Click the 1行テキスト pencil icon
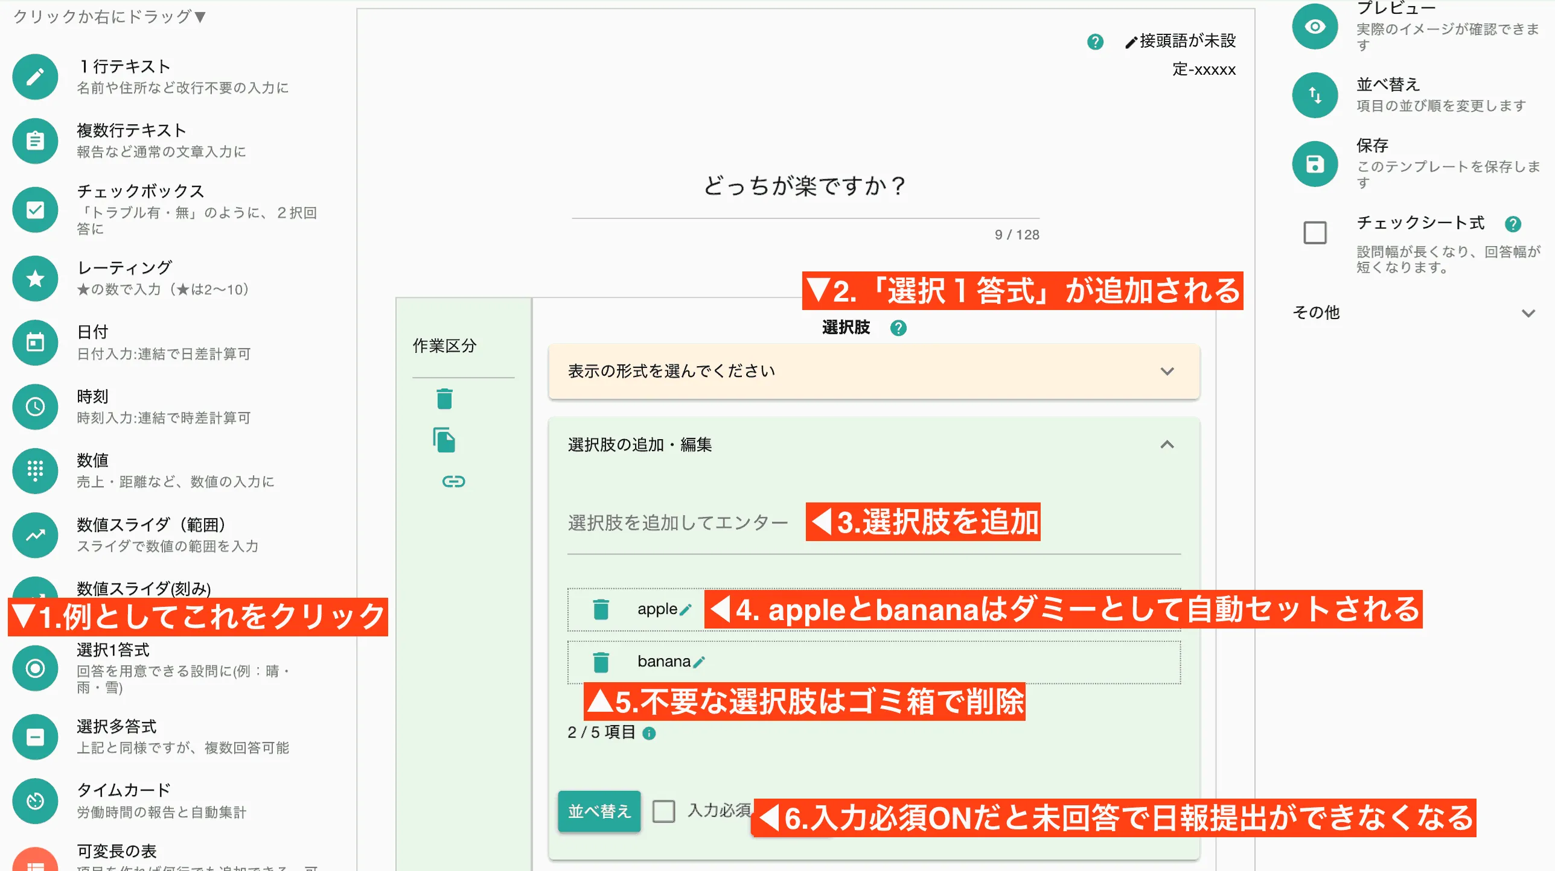Screen dimensions: 1555x871 coord(35,77)
